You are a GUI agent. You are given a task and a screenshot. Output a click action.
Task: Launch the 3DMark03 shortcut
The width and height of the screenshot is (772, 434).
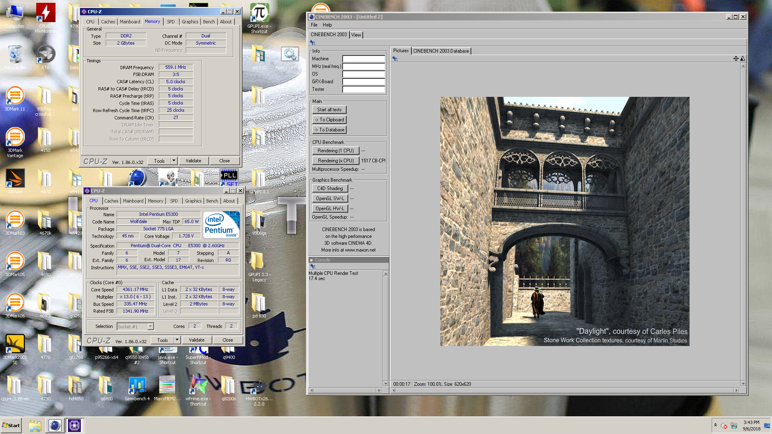pos(15,223)
